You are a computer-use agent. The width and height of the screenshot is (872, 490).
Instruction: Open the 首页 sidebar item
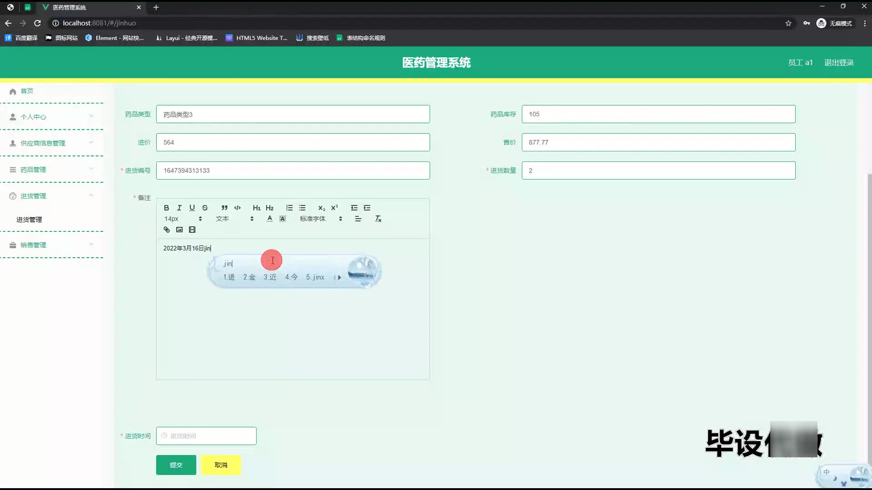pyautogui.click(x=27, y=91)
